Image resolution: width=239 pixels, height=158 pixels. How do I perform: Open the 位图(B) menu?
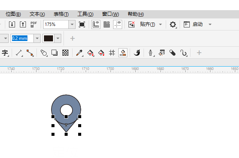coord(13,14)
